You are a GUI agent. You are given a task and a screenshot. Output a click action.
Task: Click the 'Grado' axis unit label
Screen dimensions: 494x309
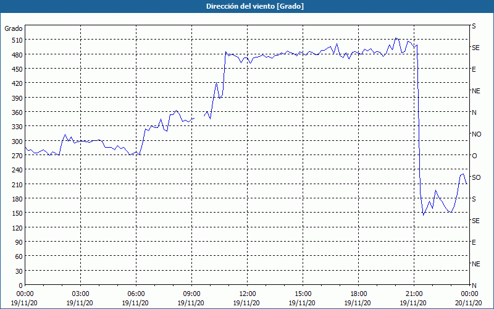[14, 28]
